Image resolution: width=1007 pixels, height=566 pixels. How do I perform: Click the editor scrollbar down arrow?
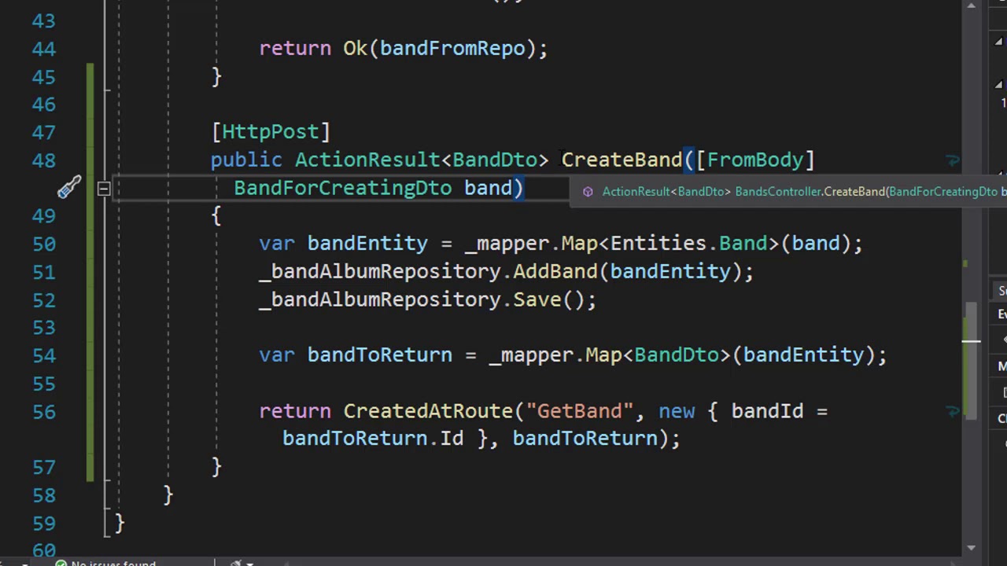pos(972,547)
